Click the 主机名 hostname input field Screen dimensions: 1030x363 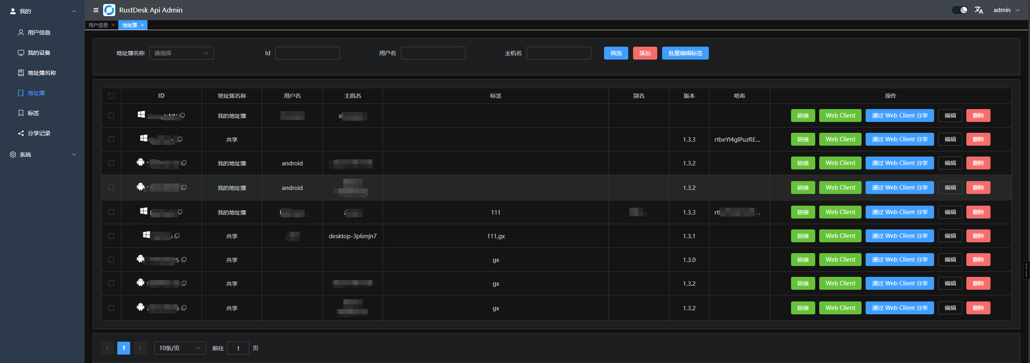click(559, 53)
